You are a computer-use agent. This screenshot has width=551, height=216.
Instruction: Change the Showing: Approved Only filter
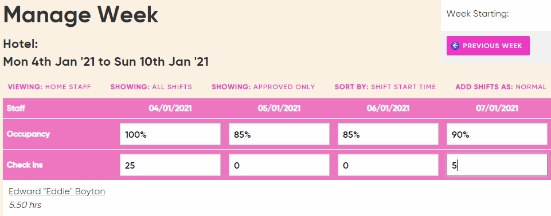click(264, 87)
